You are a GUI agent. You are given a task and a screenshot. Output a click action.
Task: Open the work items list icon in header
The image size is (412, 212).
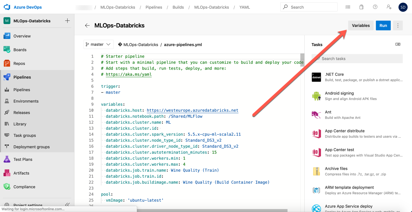pyautogui.click(x=348, y=7)
